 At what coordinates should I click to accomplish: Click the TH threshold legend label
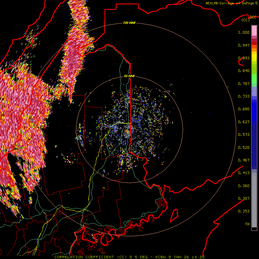[x=247, y=224]
